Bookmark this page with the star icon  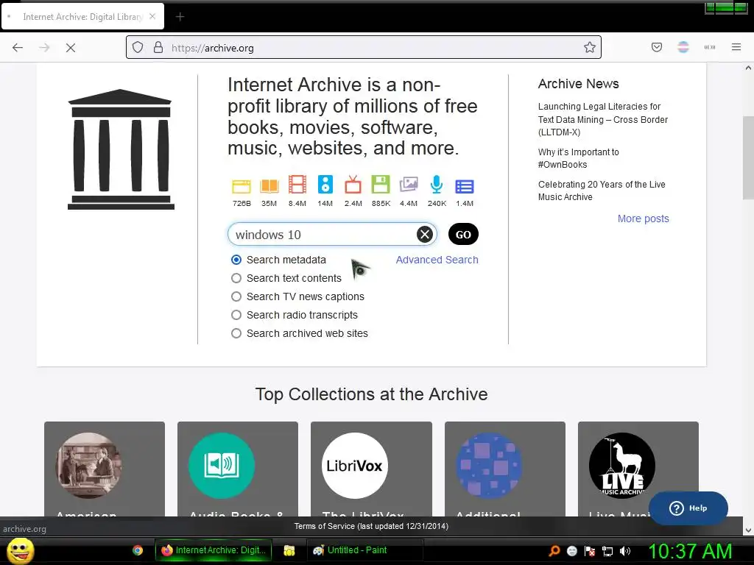coord(590,48)
